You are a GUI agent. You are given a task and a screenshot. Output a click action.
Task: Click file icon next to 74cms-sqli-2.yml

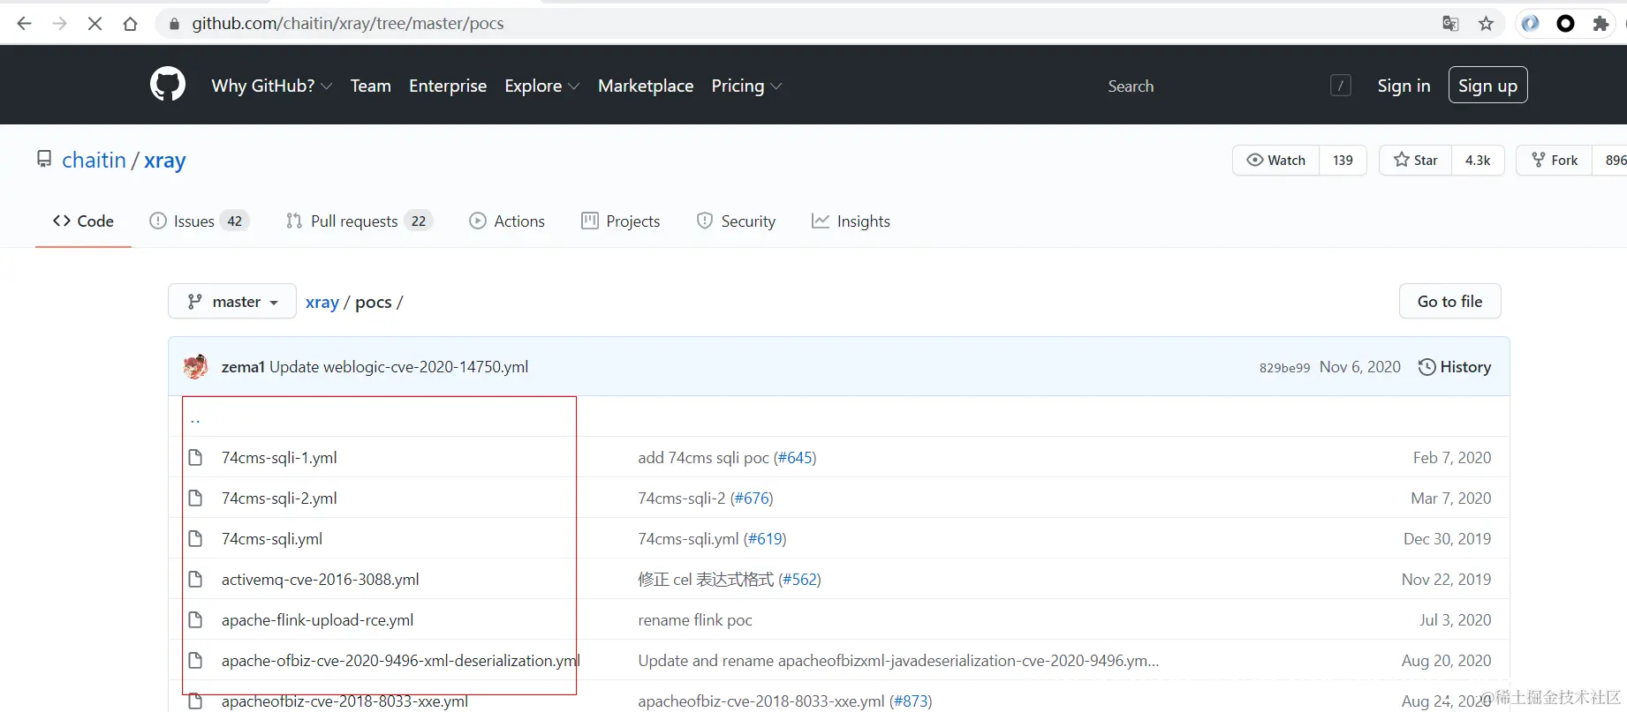tap(196, 498)
